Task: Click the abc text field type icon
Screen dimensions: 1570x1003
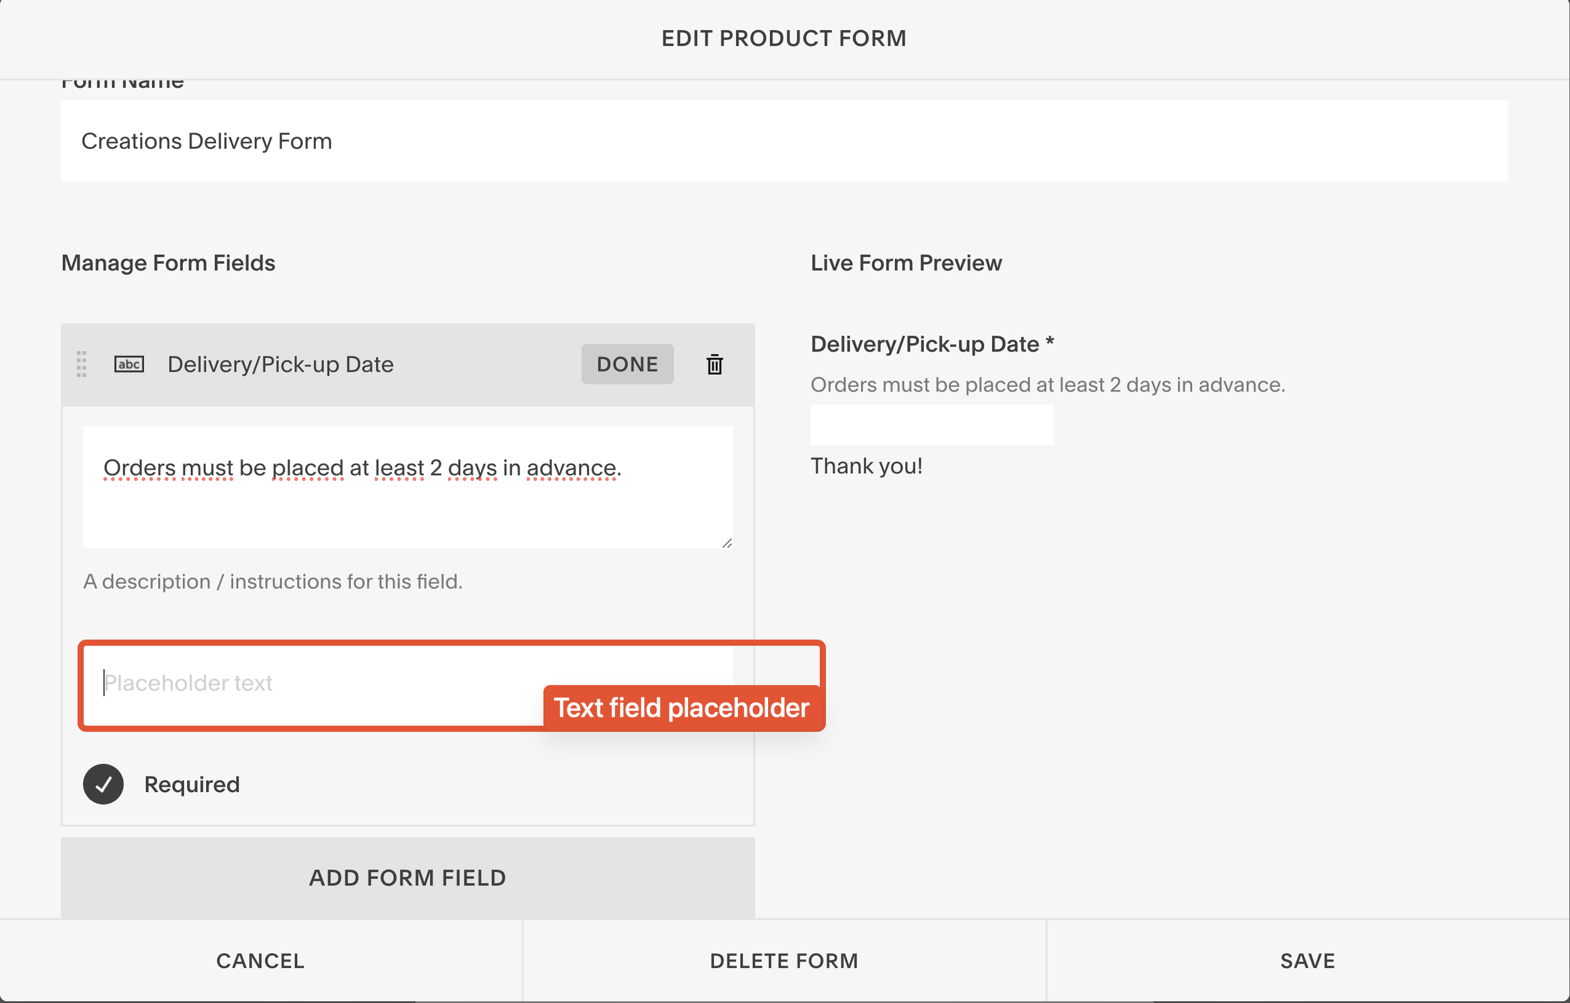Action: coord(129,364)
